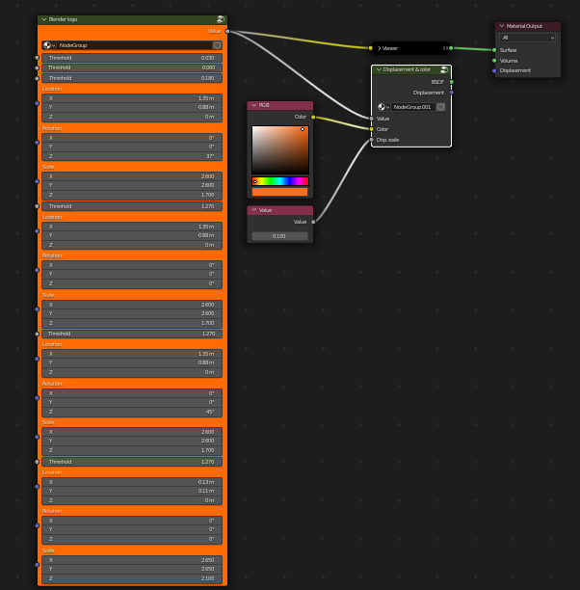Click the Viewer node green output socket

click(451, 48)
